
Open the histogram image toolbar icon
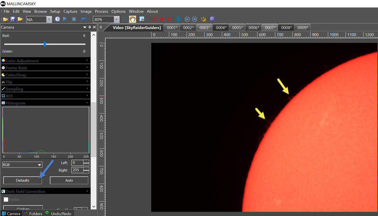pyautogui.click(x=142, y=19)
